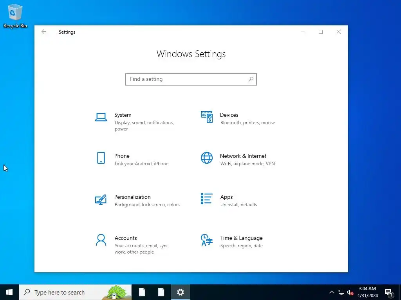Screen dimensions: 401x300
Task: Open the Devices settings label
Action: (x=229, y=115)
